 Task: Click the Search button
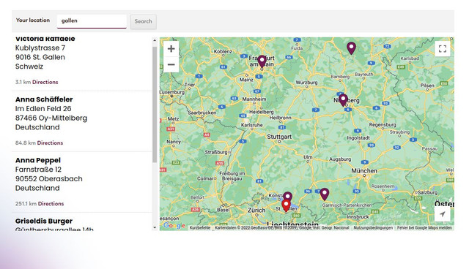tap(144, 21)
